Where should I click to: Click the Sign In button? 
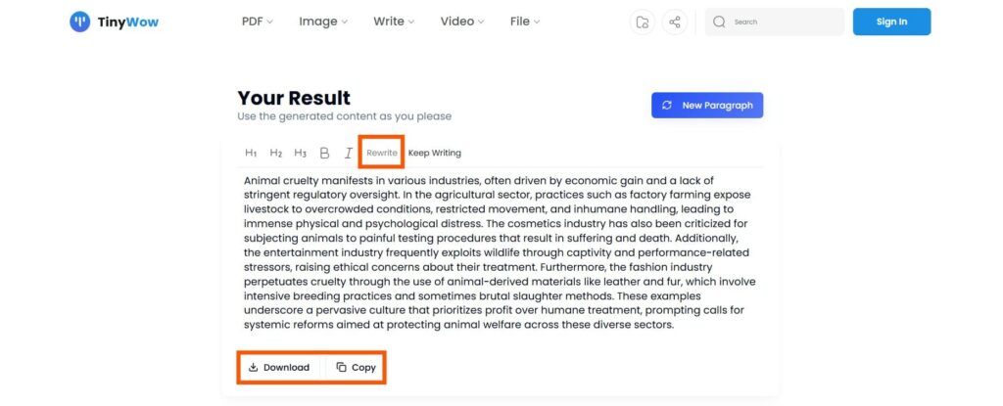click(891, 22)
